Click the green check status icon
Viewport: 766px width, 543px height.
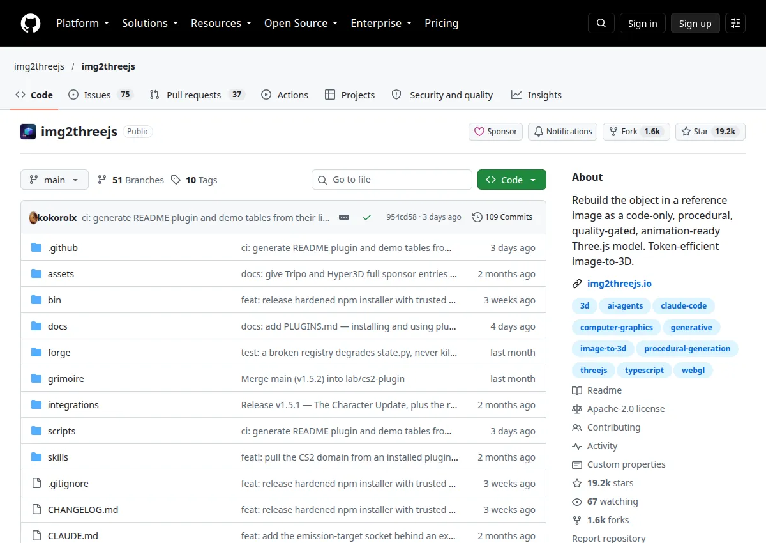pyautogui.click(x=367, y=217)
